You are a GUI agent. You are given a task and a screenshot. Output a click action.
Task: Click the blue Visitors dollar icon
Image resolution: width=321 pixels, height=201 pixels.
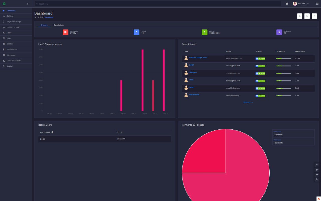[136, 32]
